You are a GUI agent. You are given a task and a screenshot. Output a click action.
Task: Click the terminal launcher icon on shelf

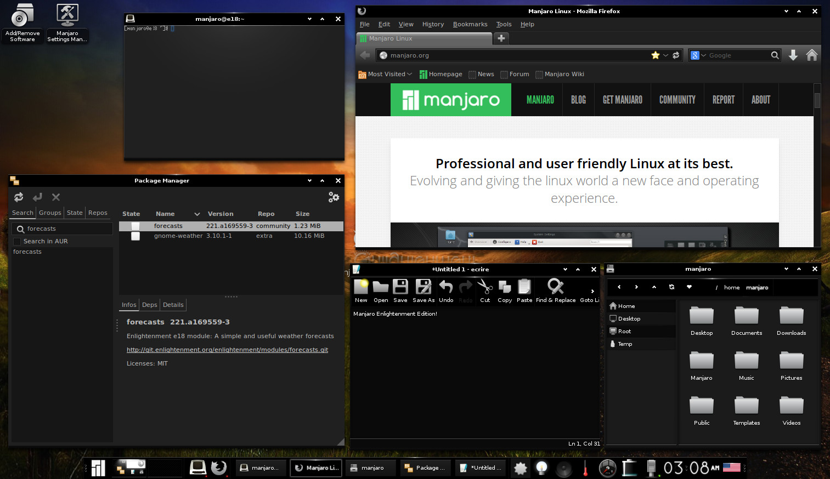(x=197, y=467)
